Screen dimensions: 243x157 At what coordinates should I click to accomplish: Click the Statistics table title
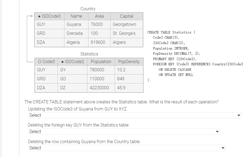click(89, 54)
